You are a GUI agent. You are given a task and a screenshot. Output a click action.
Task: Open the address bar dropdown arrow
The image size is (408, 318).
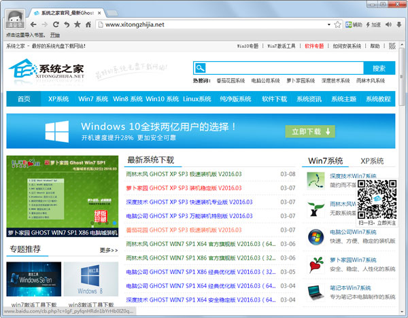(x=329, y=24)
